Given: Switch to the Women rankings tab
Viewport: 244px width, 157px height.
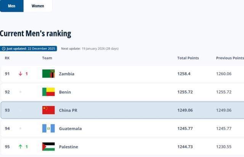Looking at the screenshot, I should [x=38, y=6].
